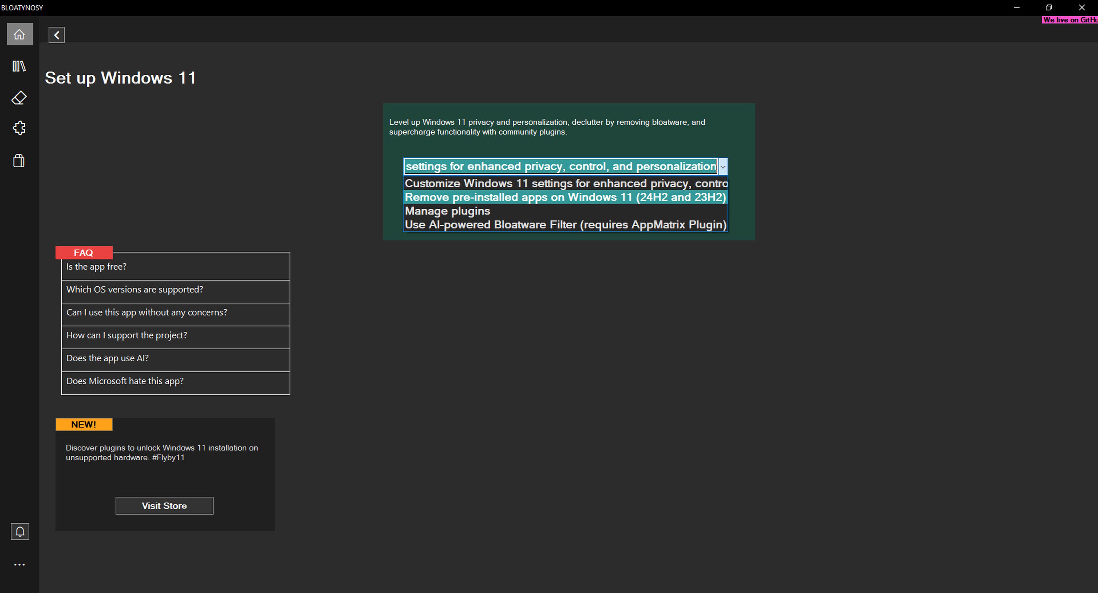Image resolution: width=1098 pixels, height=593 pixels.
Task: Expand 'Does Microsoft hate this app?' question
Action: 176,383
